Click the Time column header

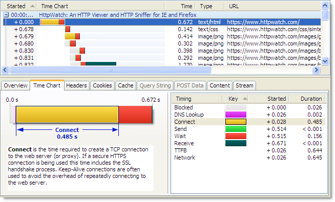[180, 6]
